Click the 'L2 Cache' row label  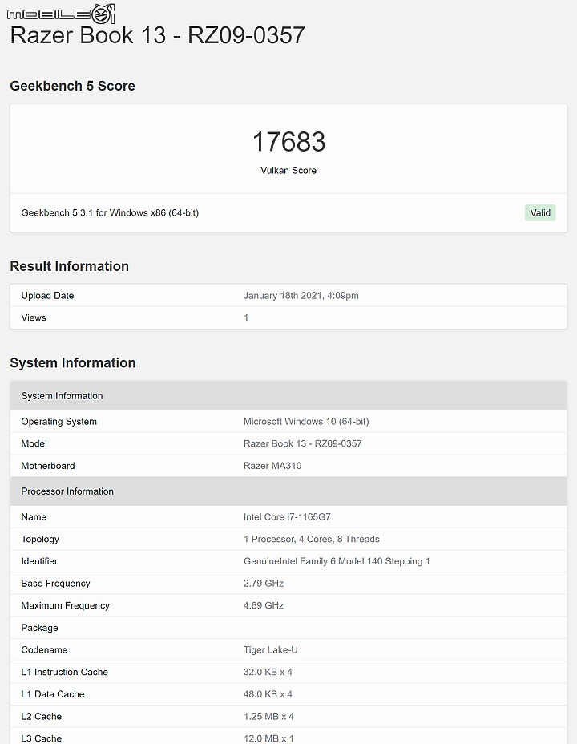41,717
